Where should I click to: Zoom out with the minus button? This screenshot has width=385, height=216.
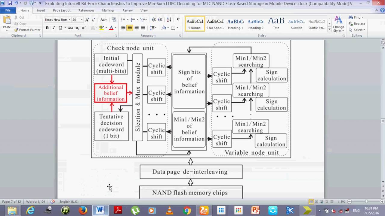[x=350, y=202]
